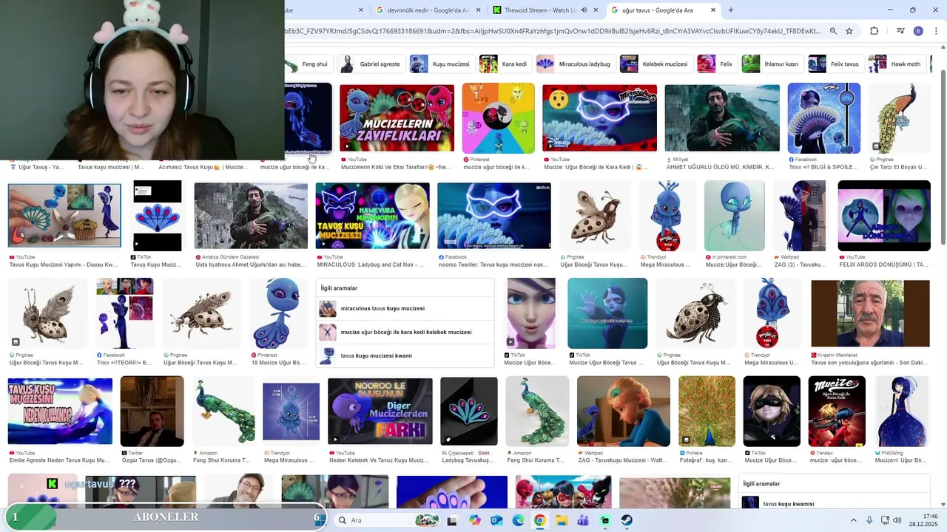Open the 'FELİX ARGOS DÖNÜŞÜMÜ' YouTube thumbnail
Screen dimensions: 947x532
click(884, 216)
